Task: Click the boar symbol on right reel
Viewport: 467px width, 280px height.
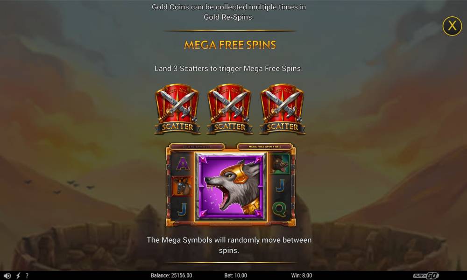Action: tap(280, 163)
